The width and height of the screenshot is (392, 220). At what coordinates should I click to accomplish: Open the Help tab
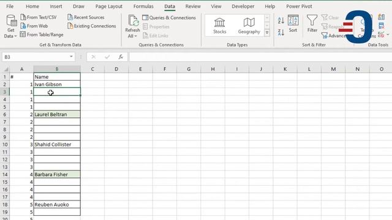269,6
